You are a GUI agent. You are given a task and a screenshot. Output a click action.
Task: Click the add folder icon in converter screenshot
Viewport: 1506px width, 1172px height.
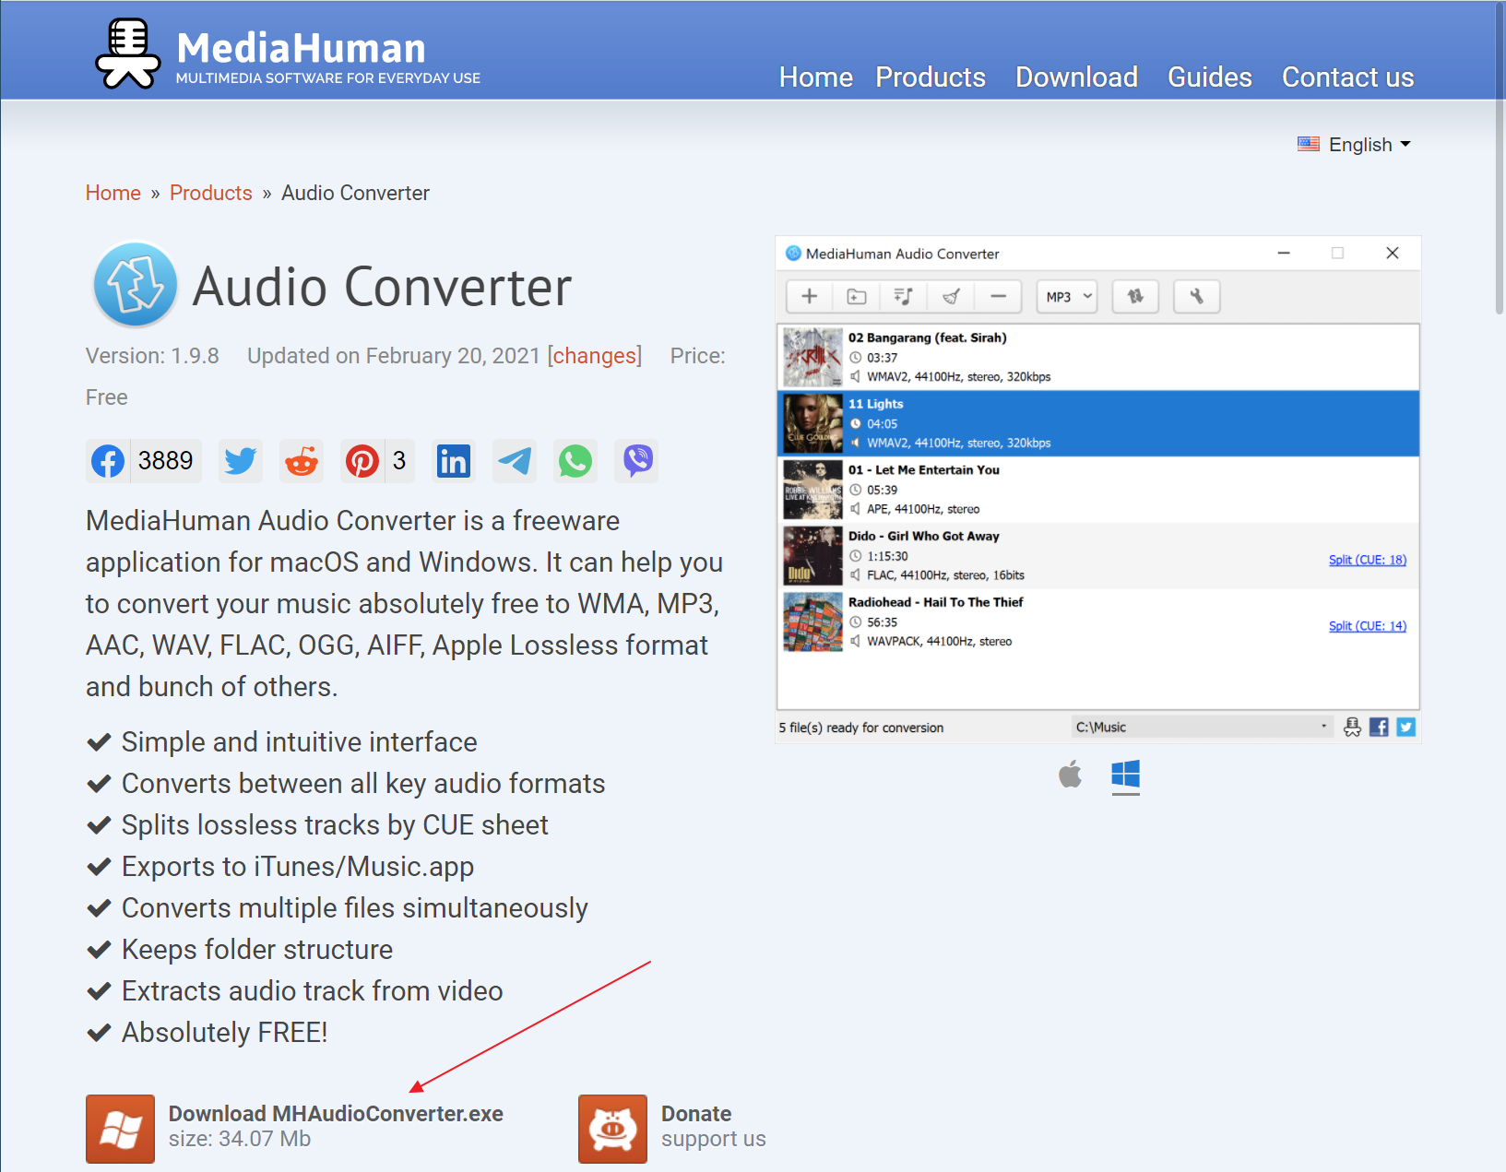click(857, 296)
